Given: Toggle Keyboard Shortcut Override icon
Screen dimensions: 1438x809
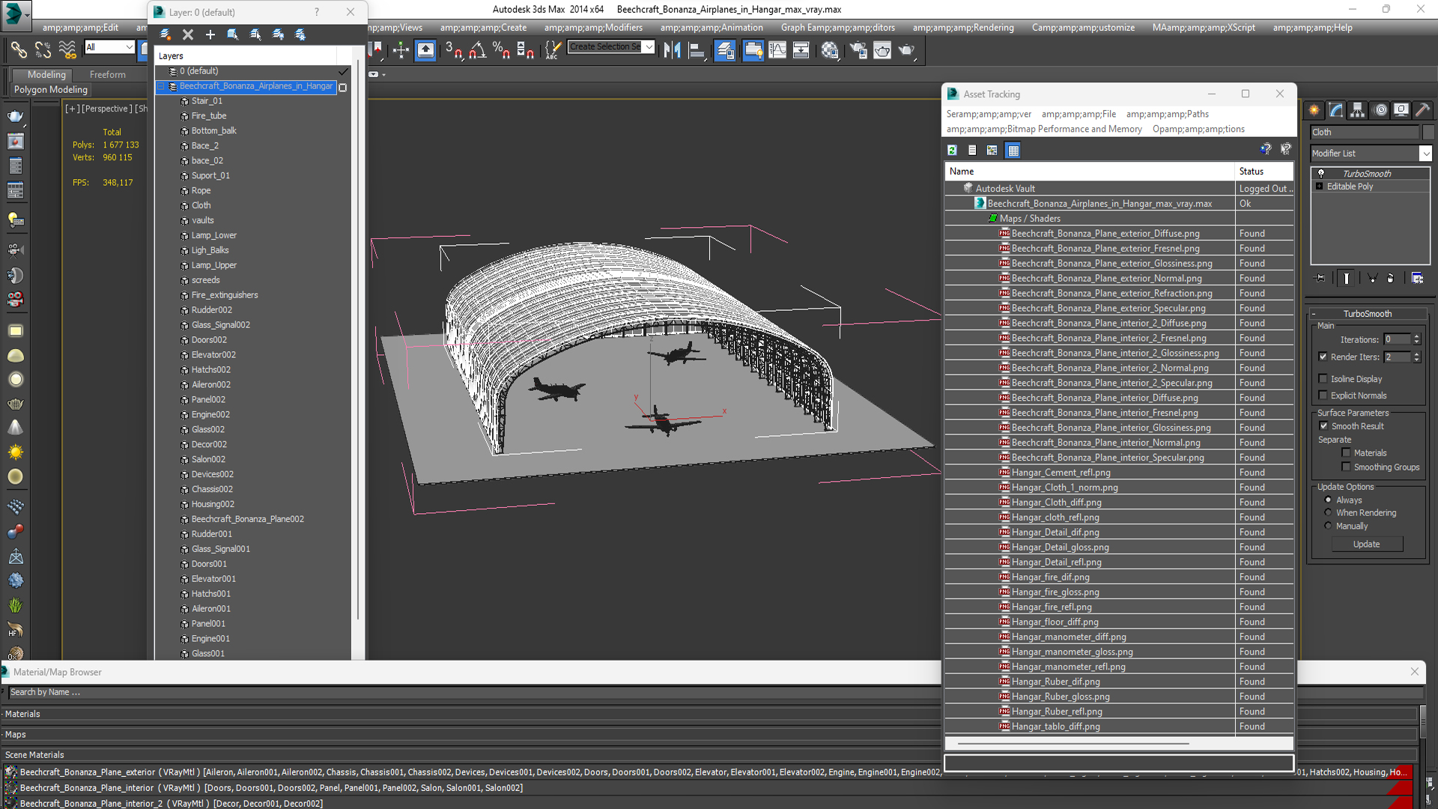Looking at the screenshot, I should [425, 50].
